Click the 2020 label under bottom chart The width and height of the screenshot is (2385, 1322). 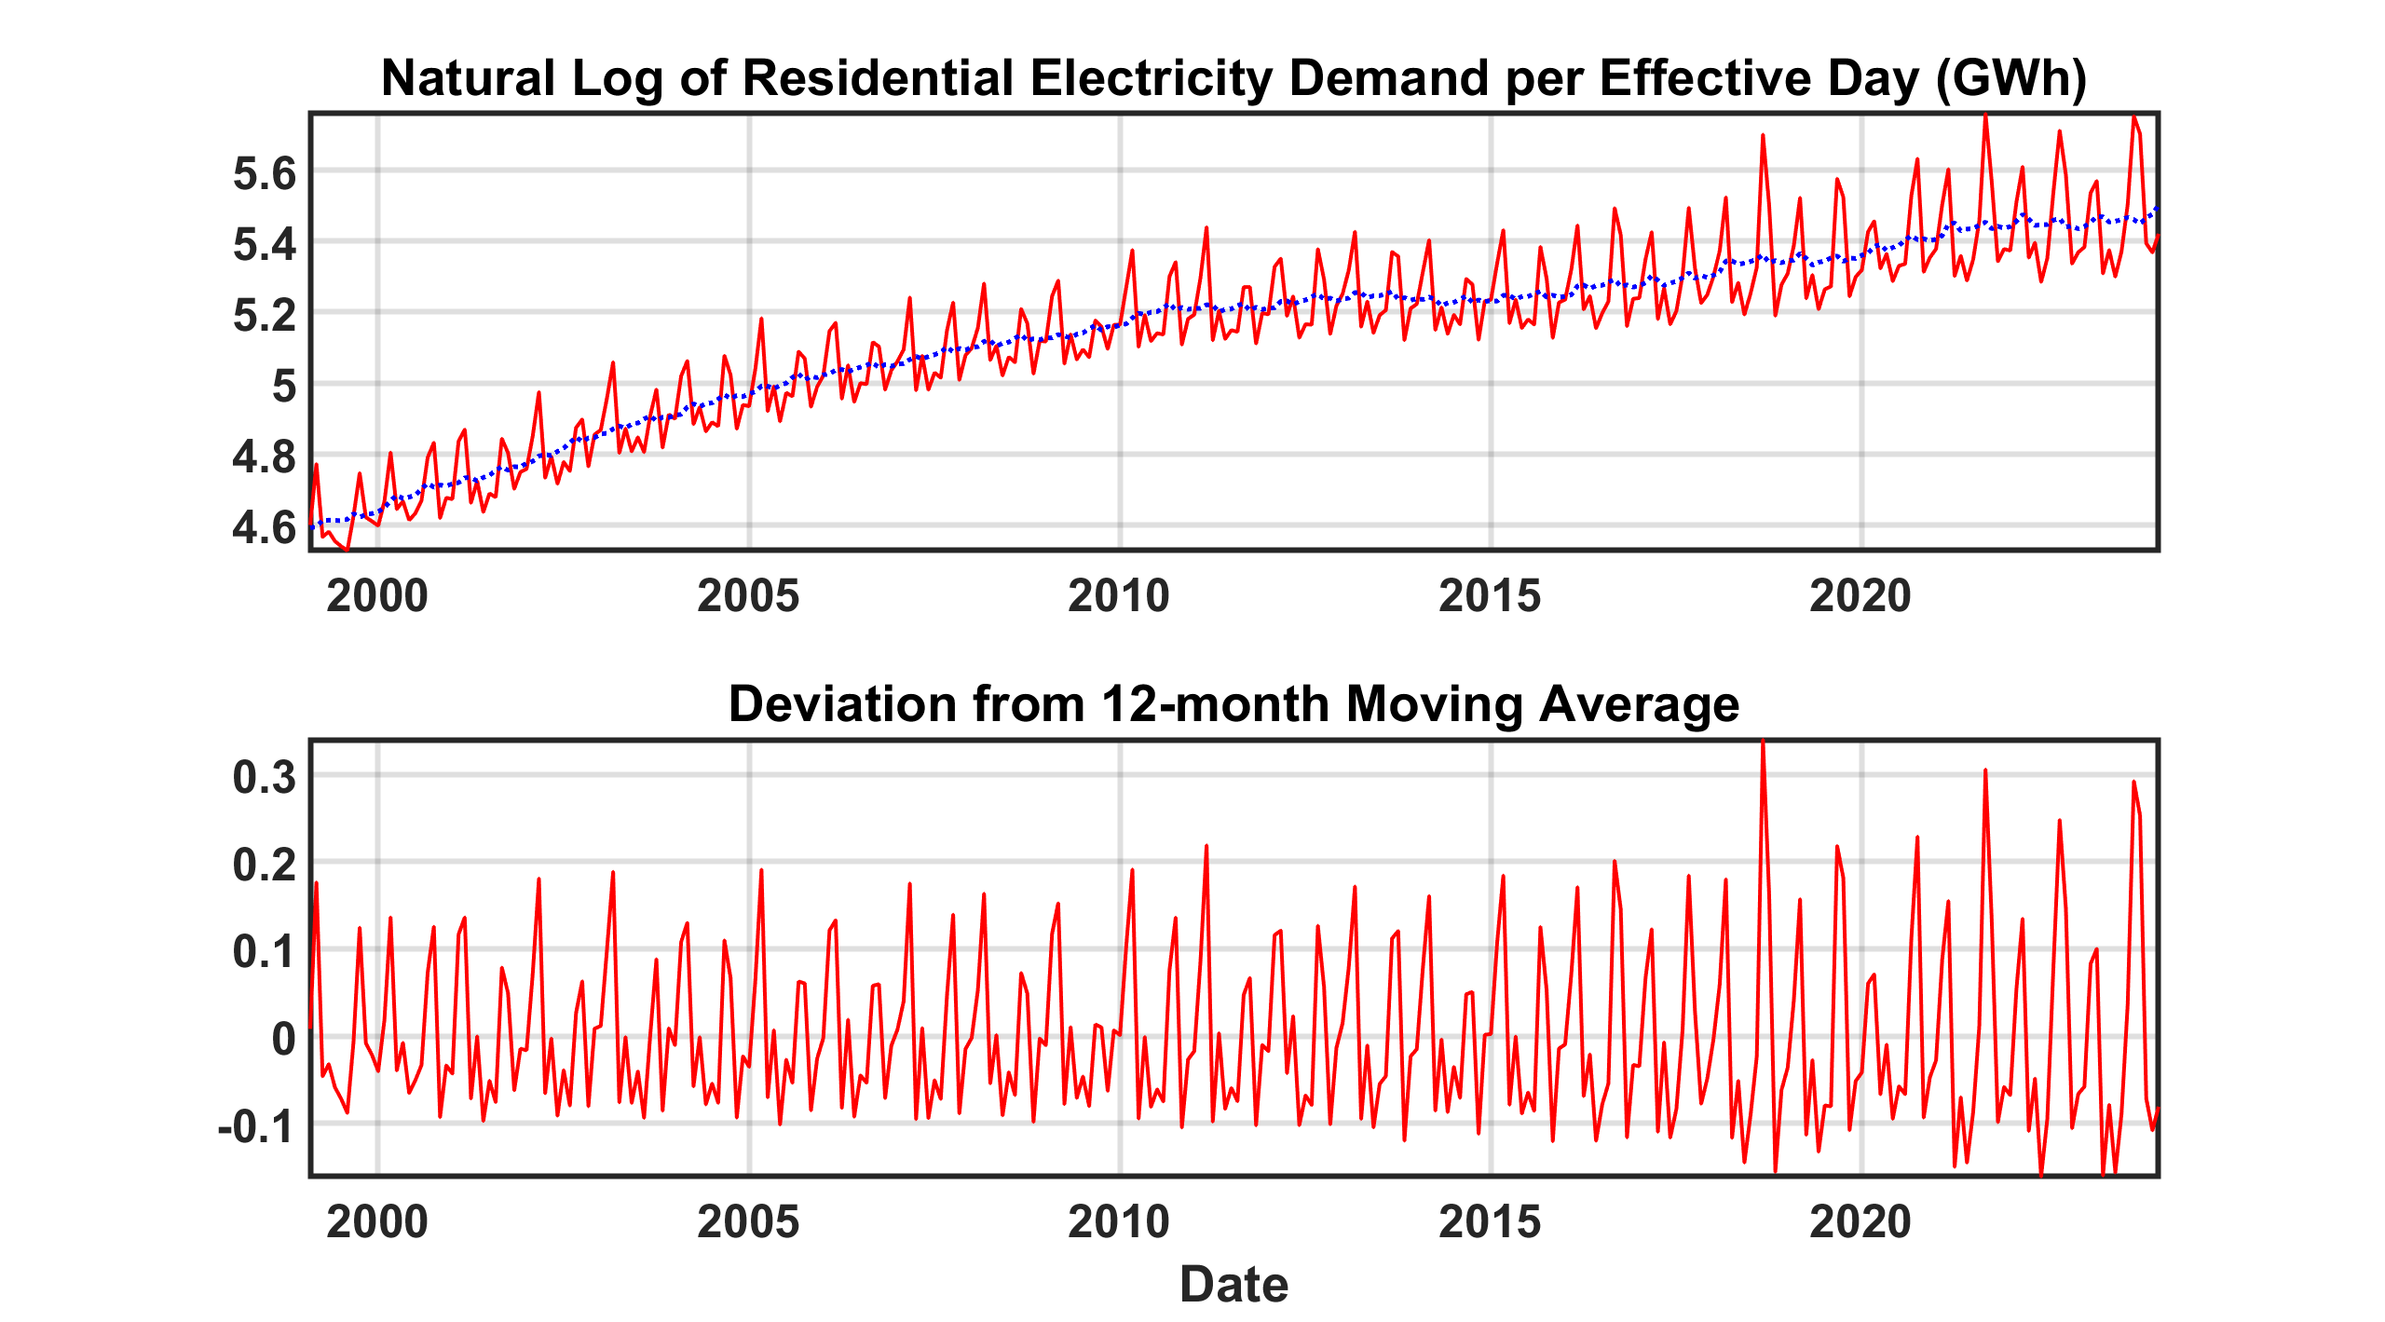pos(1860,1222)
